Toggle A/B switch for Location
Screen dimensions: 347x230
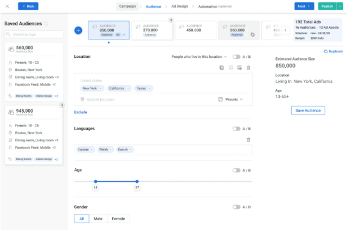pos(236,57)
